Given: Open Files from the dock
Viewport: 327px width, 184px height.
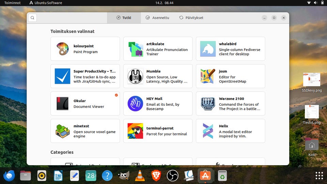Looking at the screenshot, I should coord(26,176).
